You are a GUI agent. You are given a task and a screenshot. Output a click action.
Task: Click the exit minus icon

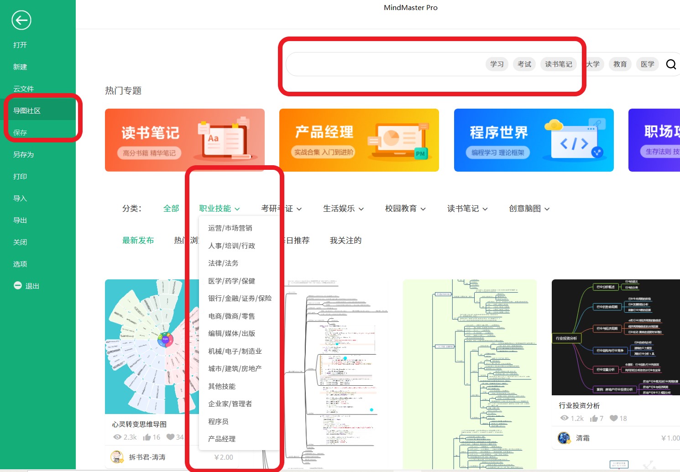click(18, 285)
